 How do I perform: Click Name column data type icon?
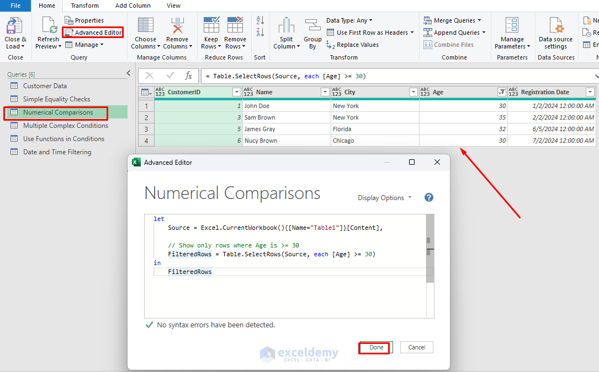(248, 92)
